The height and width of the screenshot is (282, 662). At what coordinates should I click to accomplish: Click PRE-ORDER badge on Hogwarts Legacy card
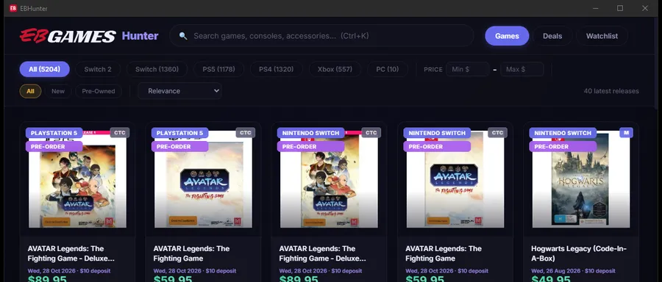pyautogui.click(x=563, y=147)
